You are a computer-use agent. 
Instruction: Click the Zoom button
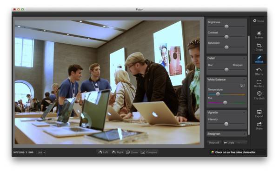(132, 152)
